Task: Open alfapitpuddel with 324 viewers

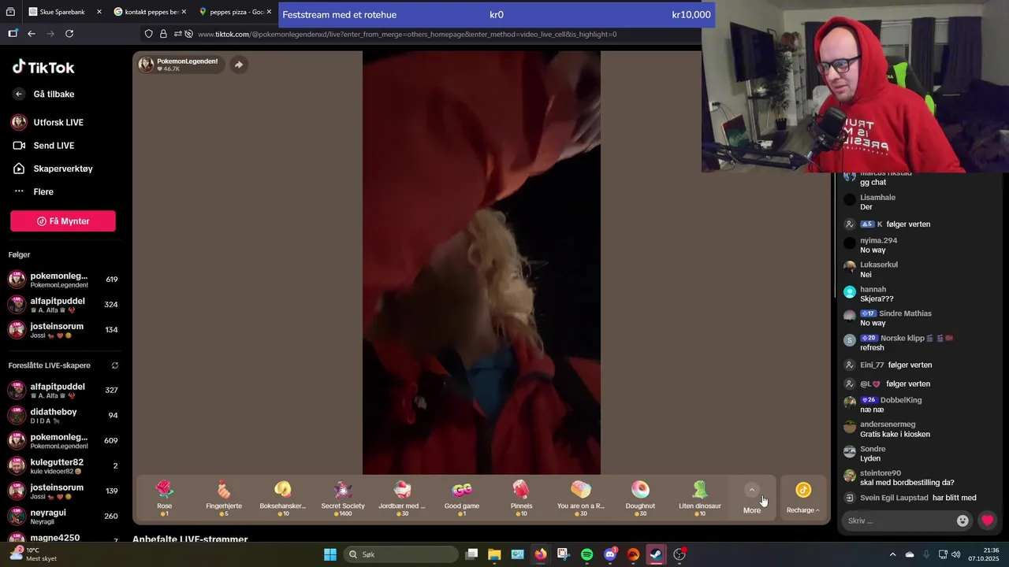Action: coord(63,305)
